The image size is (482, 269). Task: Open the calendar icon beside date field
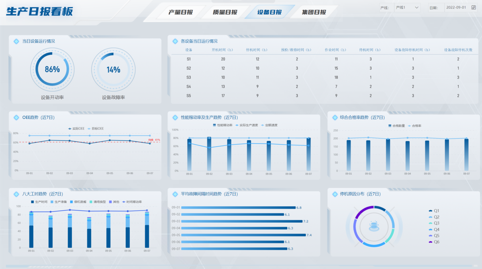473,8
